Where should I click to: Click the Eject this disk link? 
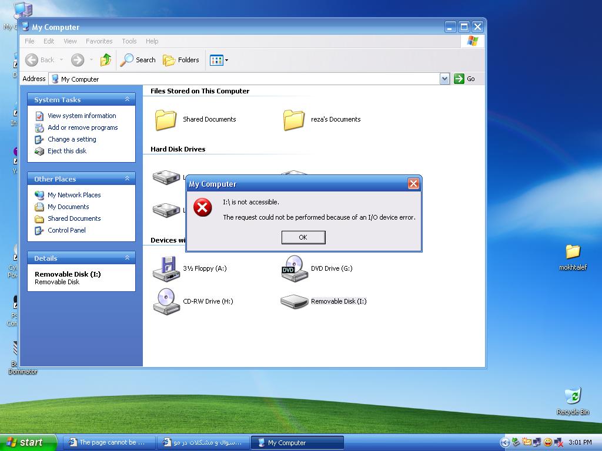pyautogui.click(x=66, y=151)
